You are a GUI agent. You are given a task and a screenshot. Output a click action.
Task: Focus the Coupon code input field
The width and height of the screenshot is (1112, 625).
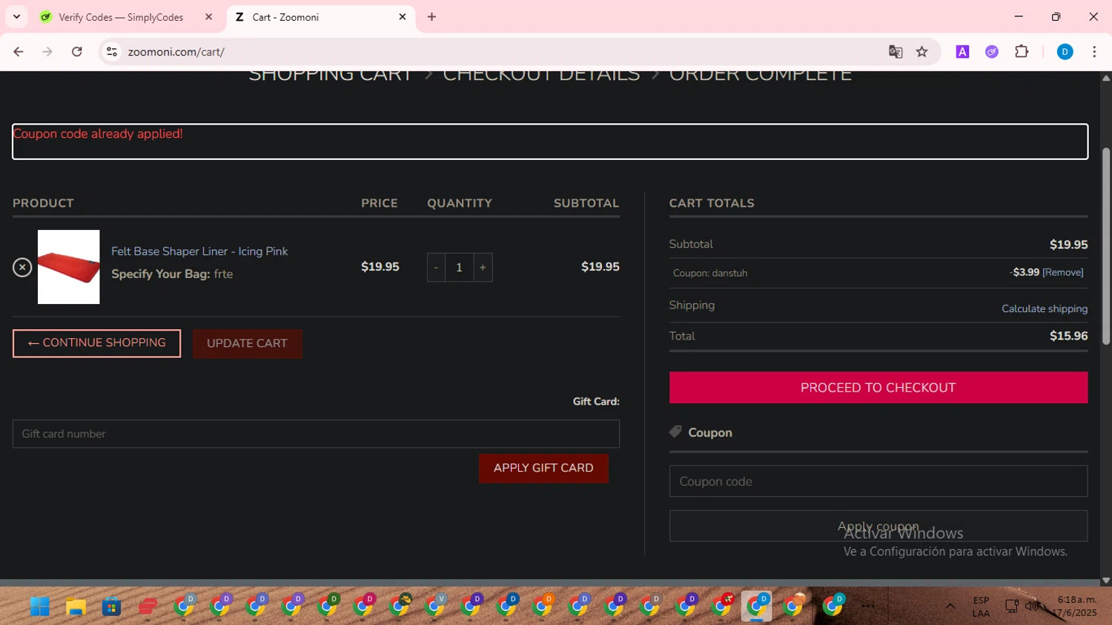click(x=878, y=481)
